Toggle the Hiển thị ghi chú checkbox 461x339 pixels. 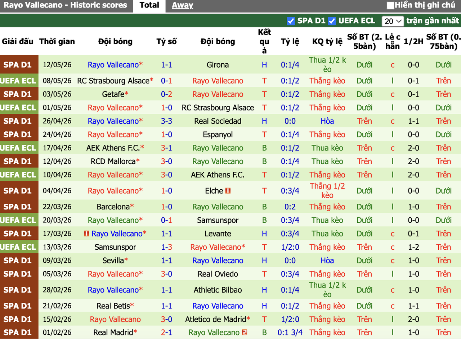[x=390, y=5]
